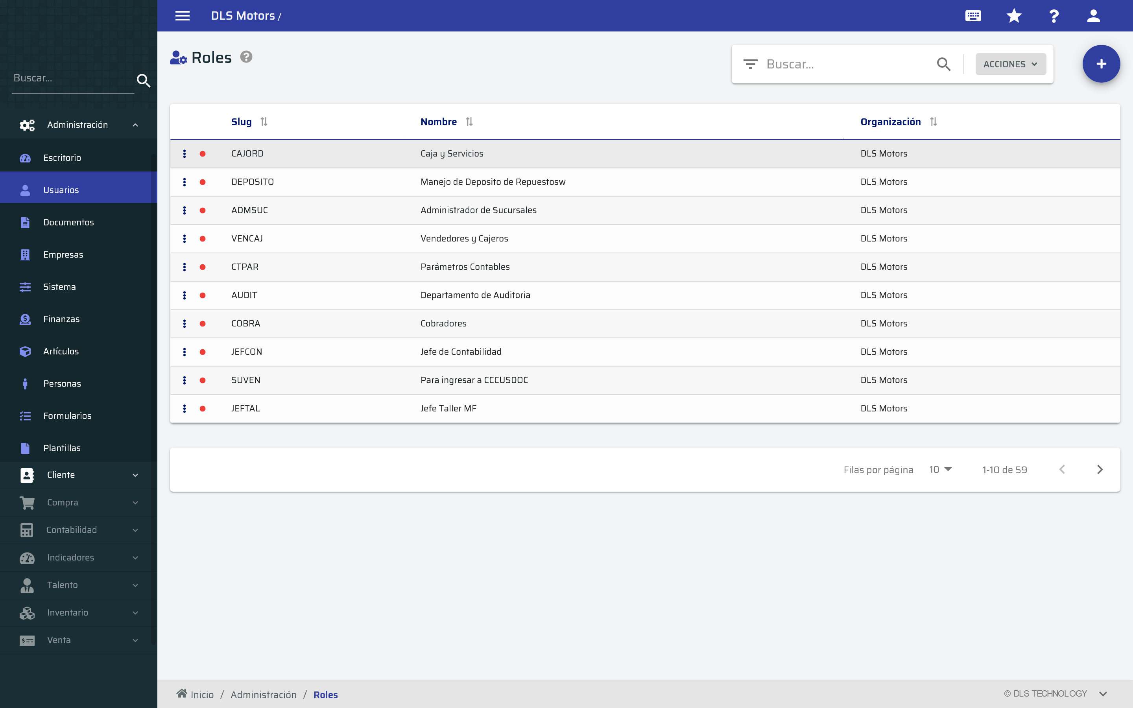This screenshot has height=708, width=1133.
Task: Open the keyboard shortcuts icon
Action: click(973, 16)
